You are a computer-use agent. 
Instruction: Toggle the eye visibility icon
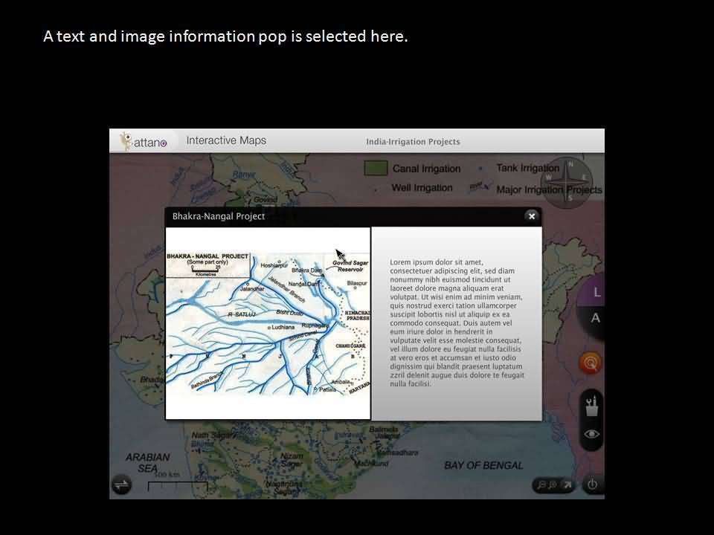592,435
